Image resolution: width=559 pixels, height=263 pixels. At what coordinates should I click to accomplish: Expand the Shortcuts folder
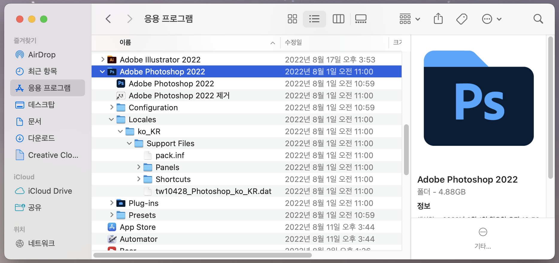[x=139, y=179]
